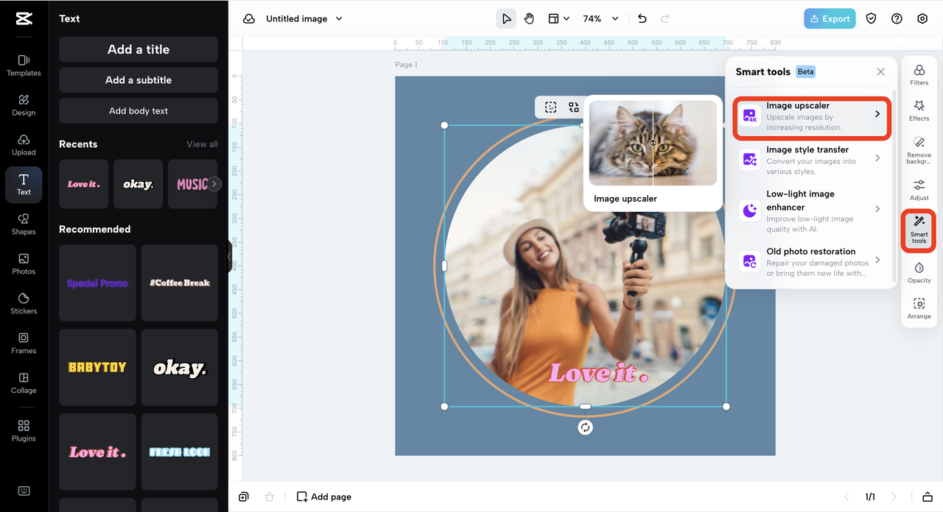Undo the last action
The image size is (943, 512).
(x=642, y=18)
